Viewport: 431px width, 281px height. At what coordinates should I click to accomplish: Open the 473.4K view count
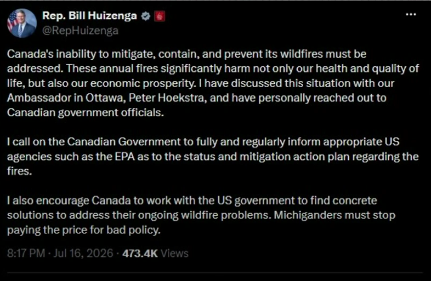pyautogui.click(x=140, y=253)
